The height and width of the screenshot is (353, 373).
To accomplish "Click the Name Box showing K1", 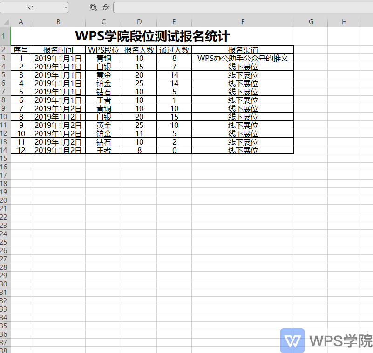I will pos(31,8).
